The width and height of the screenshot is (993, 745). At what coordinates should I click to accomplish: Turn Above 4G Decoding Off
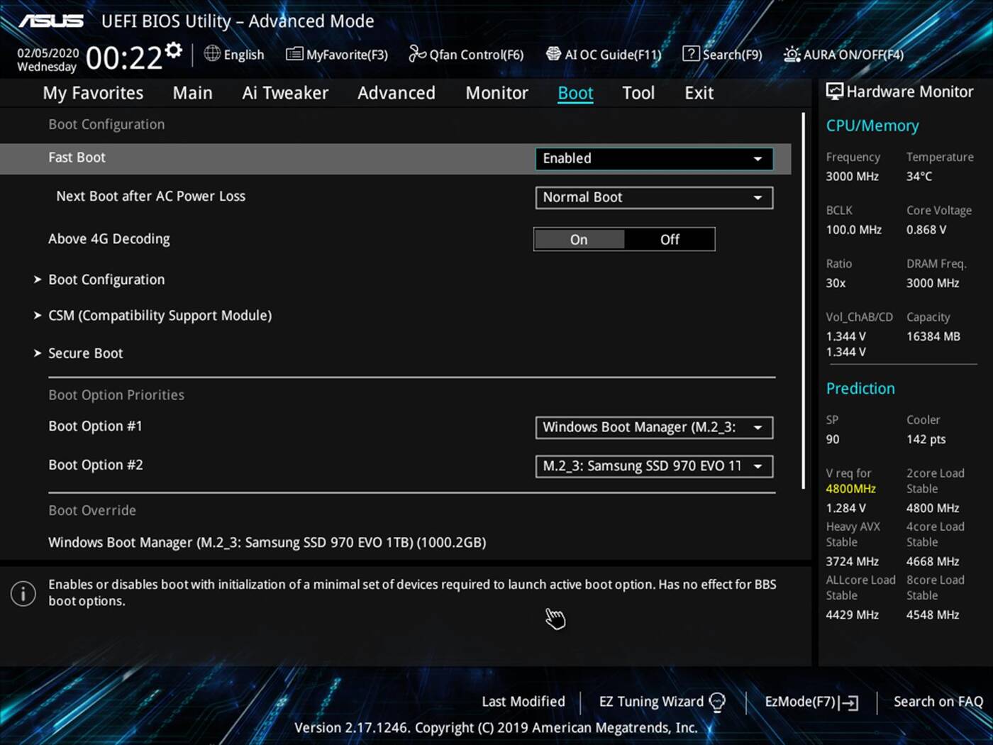click(x=669, y=239)
